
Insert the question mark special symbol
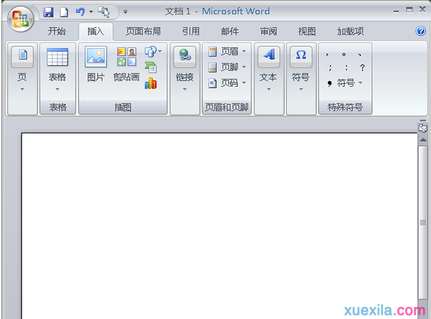[x=363, y=67]
